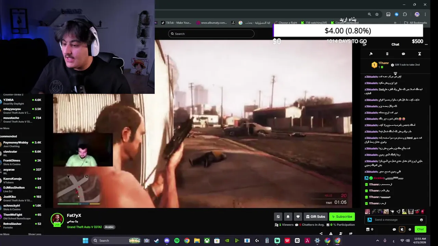Image resolution: width=438 pixels, height=246 pixels.
Task: Collapse recommended list with Show Less
Action: point(35,234)
